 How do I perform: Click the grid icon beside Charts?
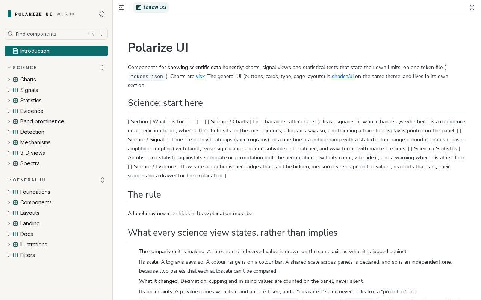coord(15,79)
